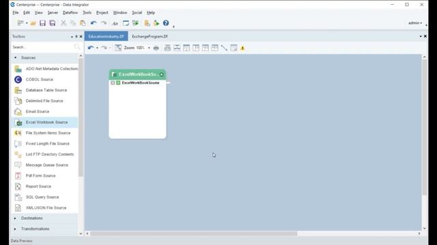Click the window screen toolbar icon
Image resolution: width=437 pixels, height=245 pixels.
click(126, 23)
